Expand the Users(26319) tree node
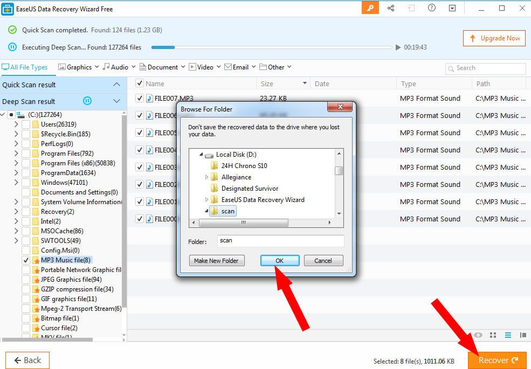Viewport: 531px width, 369px height. pos(16,124)
